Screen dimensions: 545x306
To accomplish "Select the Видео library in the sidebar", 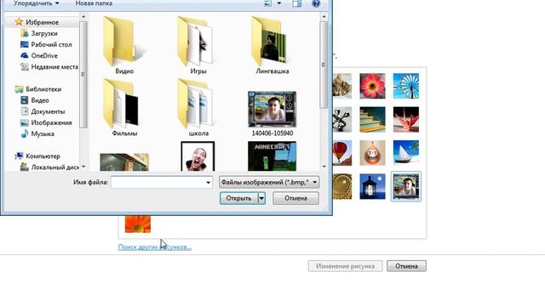I will pos(40,100).
